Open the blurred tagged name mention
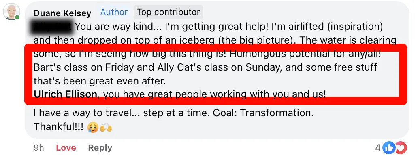Screen dimensions: 418x155 coord(53,26)
